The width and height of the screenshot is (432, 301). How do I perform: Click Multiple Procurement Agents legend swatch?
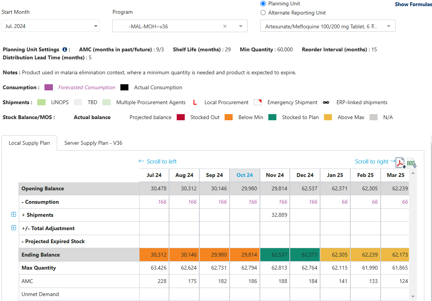pos(106,102)
